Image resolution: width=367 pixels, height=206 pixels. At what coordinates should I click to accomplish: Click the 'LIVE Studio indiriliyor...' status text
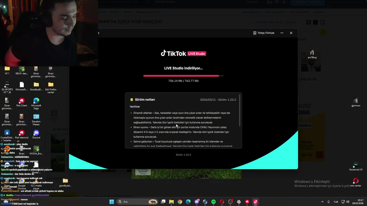pyautogui.click(x=183, y=68)
